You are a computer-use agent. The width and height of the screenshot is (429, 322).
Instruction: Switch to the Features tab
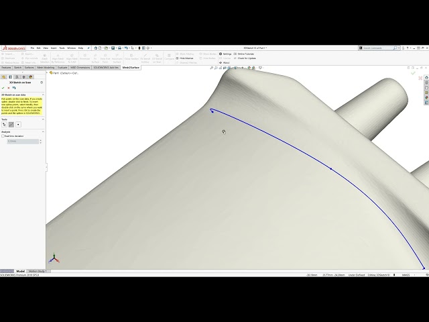pyautogui.click(x=6, y=67)
